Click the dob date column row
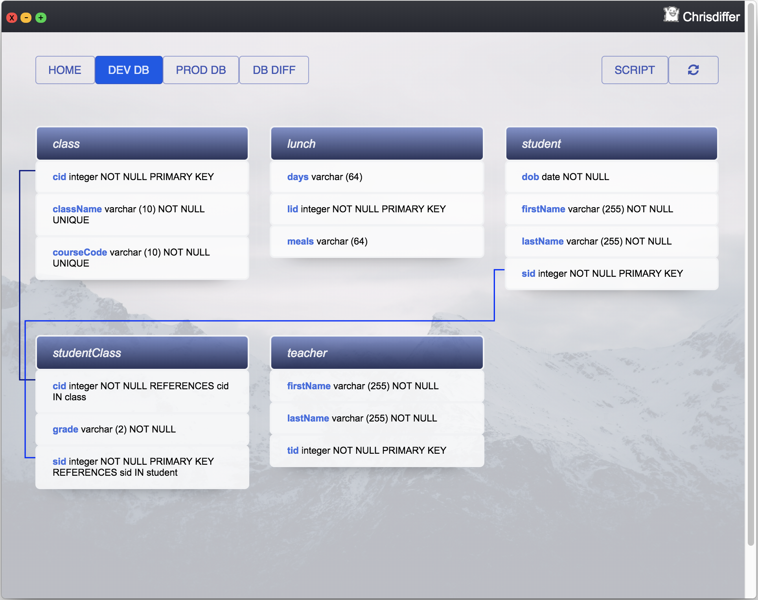Screen dimensions: 758x600 point(611,177)
